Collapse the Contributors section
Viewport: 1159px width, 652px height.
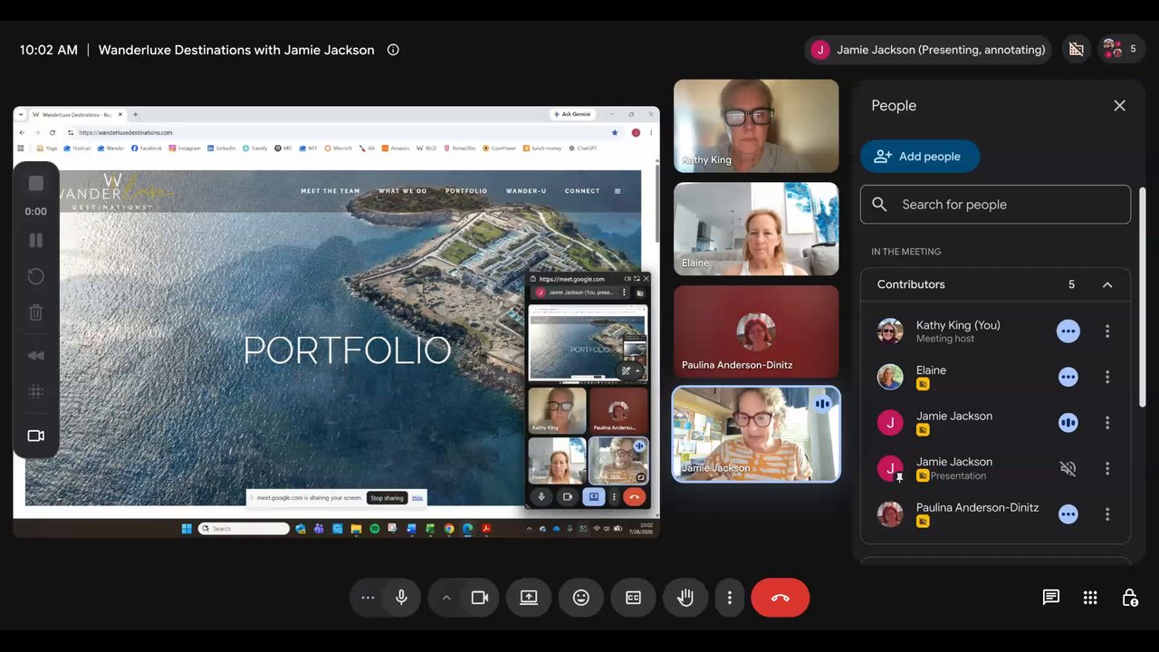pos(1106,284)
